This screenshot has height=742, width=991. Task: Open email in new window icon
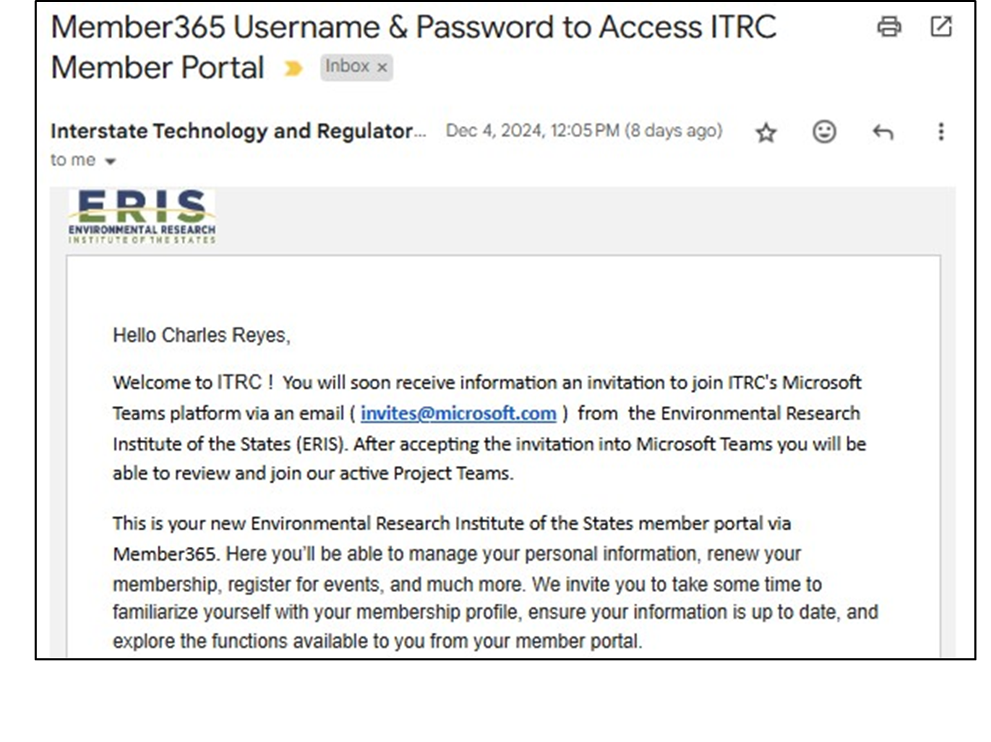(x=940, y=27)
